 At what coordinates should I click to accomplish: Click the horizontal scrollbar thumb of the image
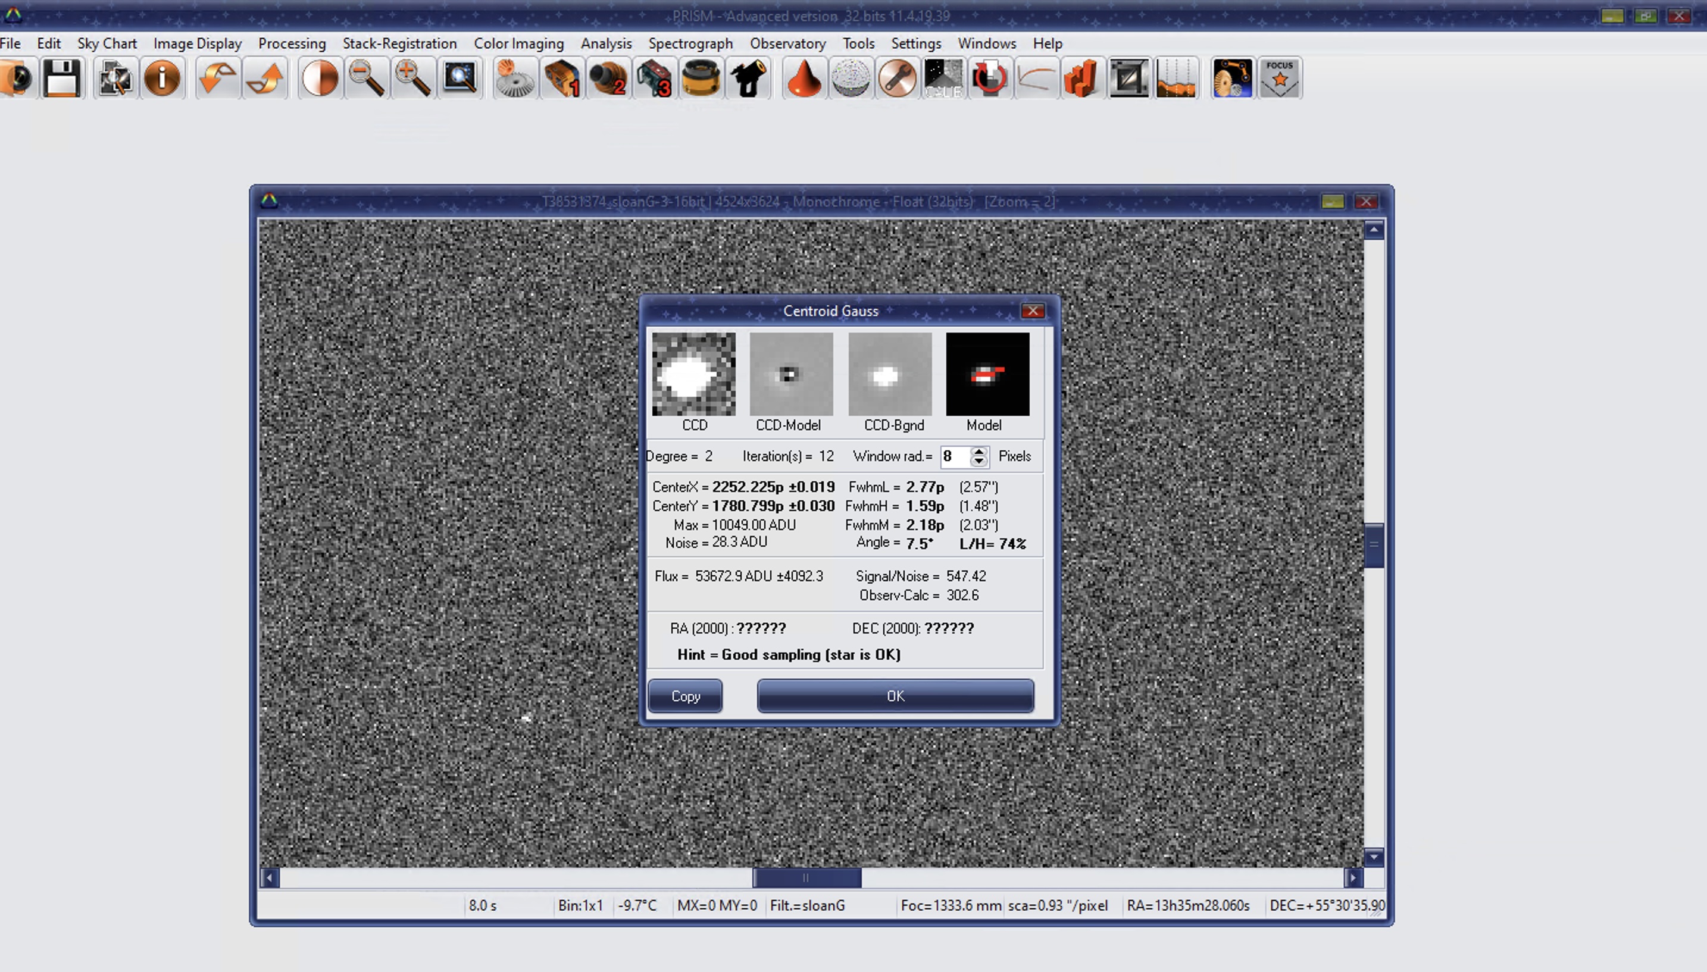[x=806, y=877]
